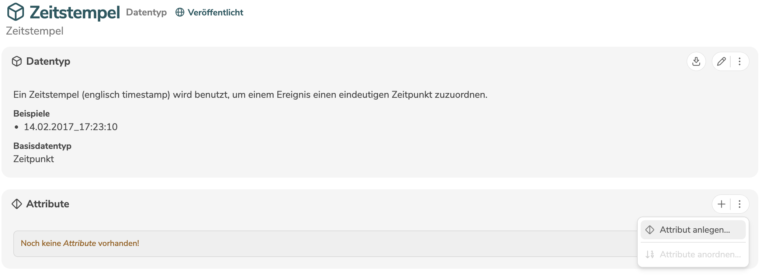Open the three-dot menu in the Attribute section

(x=739, y=204)
